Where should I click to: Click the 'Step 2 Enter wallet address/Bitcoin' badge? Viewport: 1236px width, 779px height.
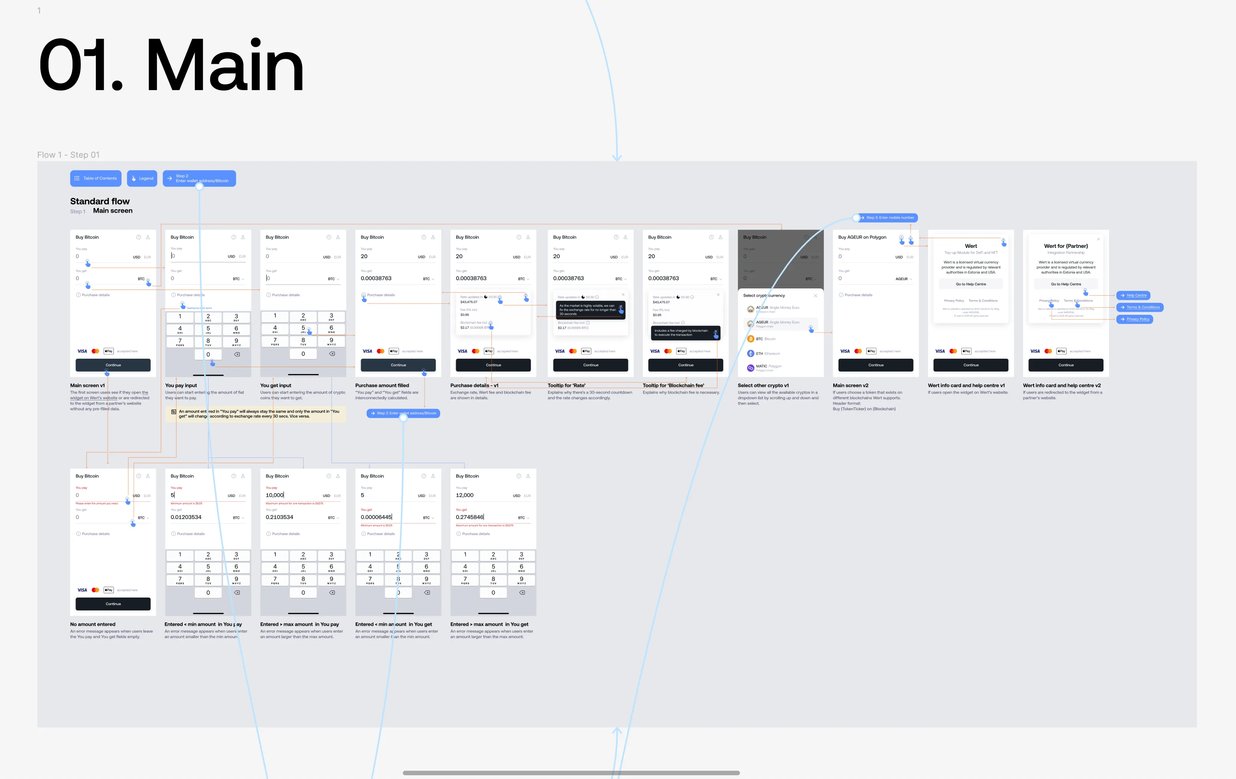pos(199,178)
